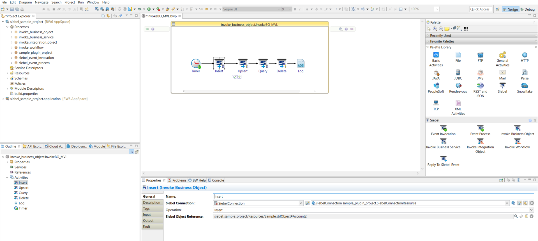Collapse the Activities node in Outline

[8, 178]
